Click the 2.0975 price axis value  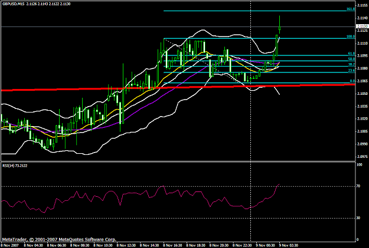click(x=363, y=157)
